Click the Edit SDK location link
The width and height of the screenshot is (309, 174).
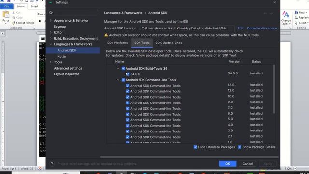pos(240,28)
